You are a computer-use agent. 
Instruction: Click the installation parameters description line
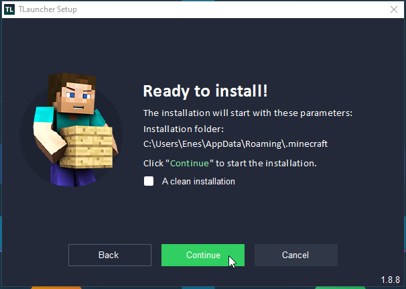[x=248, y=113]
